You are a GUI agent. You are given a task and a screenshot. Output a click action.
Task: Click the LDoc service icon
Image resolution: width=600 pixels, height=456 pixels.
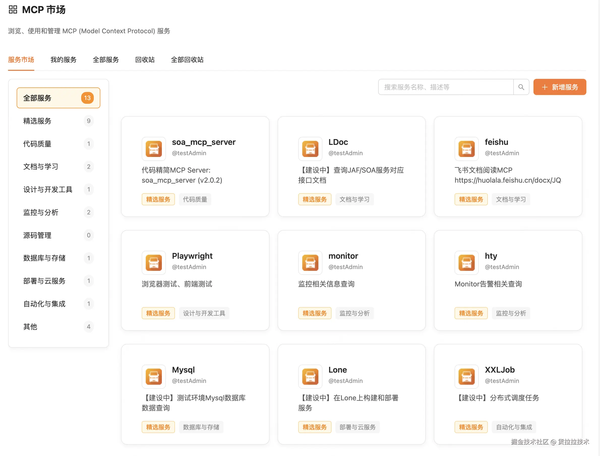(310, 149)
